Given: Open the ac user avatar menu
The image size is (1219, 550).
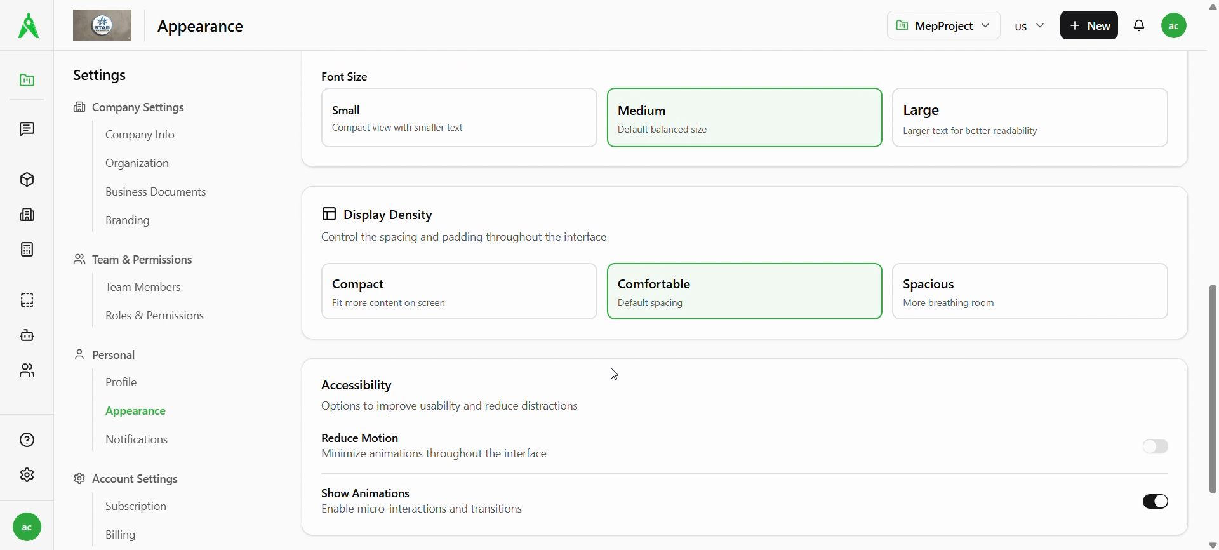Looking at the screenshot, I should [x=1174, y=26].
